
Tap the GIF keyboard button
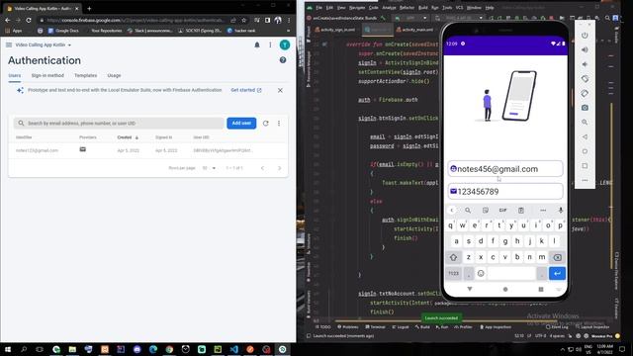(x=502, y=211)
